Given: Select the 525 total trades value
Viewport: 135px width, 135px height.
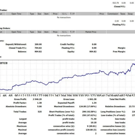Looking at the screenshot, I should [x=40, y=112].
